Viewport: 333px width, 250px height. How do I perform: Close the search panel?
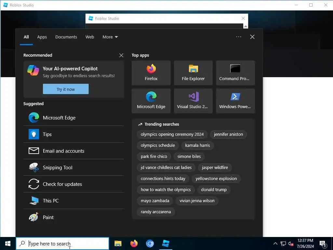tap(252, 37)
